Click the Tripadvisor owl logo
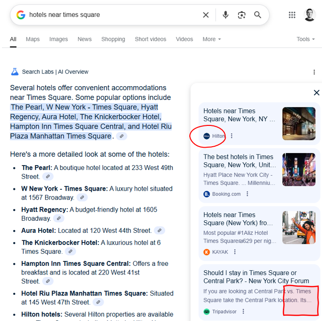 point(207,311)
